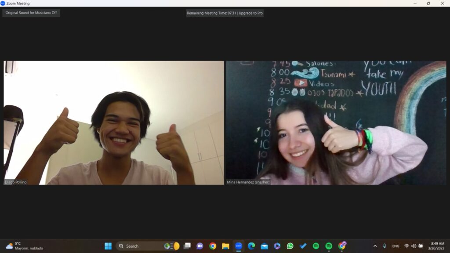The width and height of the screenshot is (450, 253).
Task: Open the weather widget showing 5°C
Action: pyautogui.click(x=24, y=246)
